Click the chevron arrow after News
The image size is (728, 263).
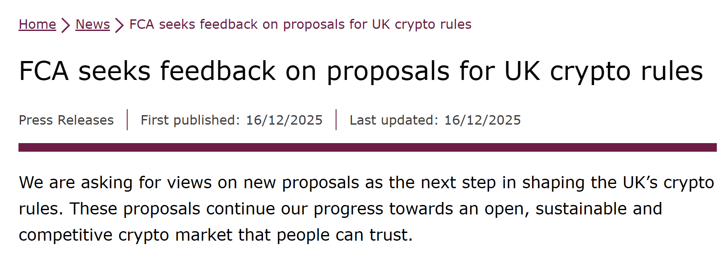pyautogui.click(x=119, y=25)
